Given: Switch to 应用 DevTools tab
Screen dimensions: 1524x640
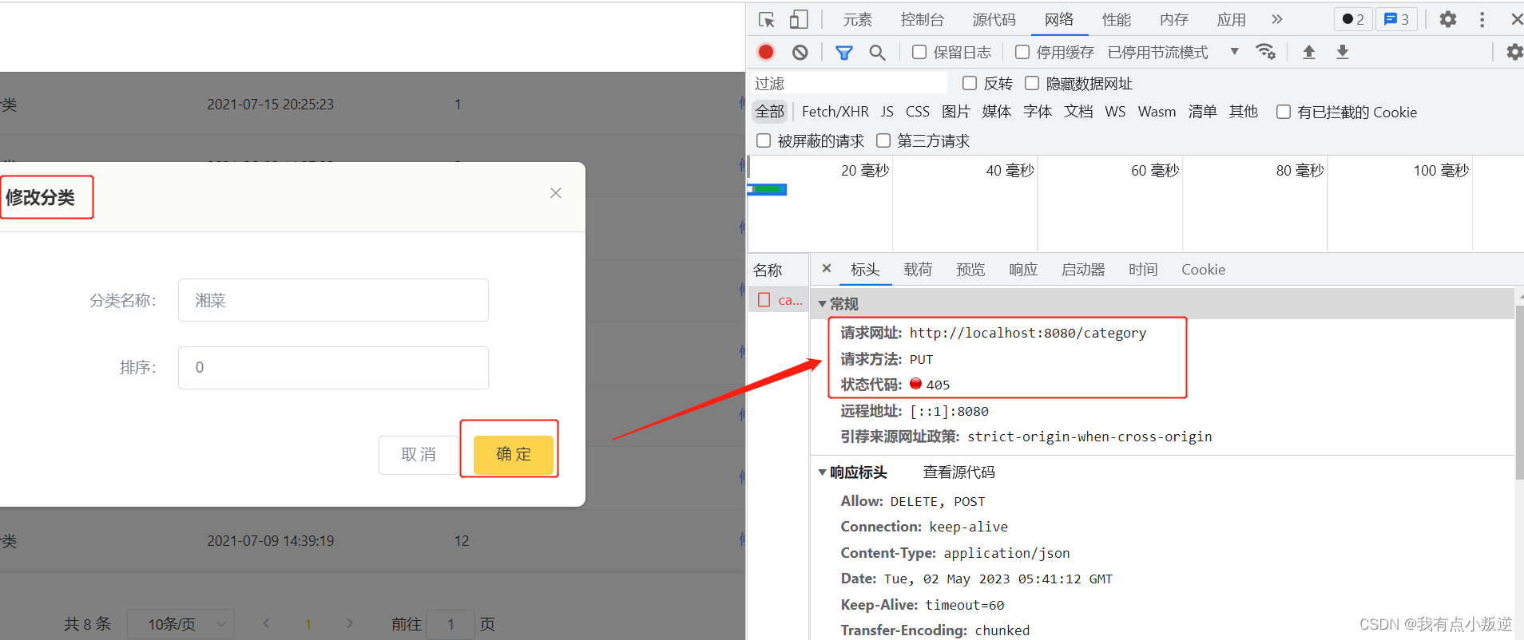Looking at the screenshot, I should (1231, 20).
